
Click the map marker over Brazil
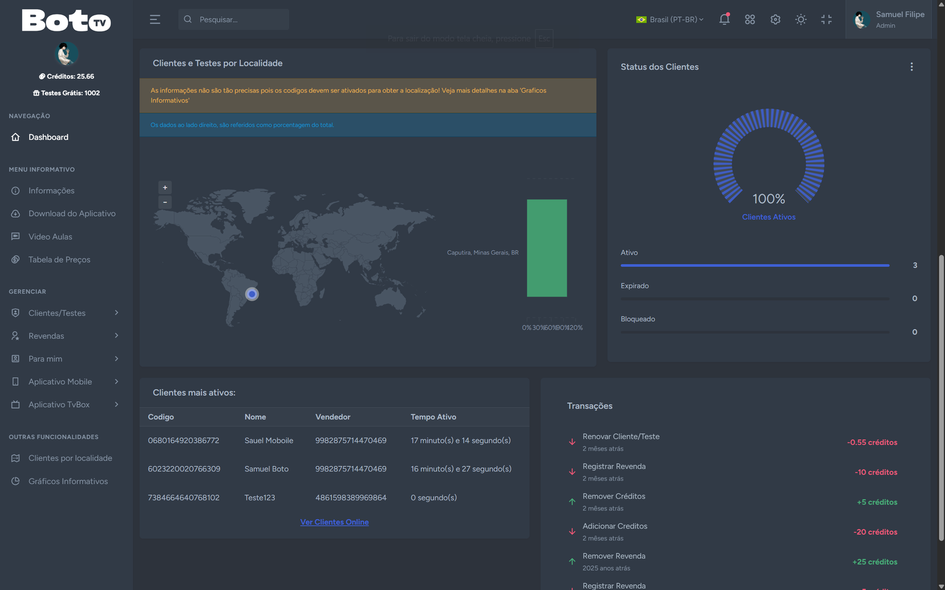click(x=252, y=294)
